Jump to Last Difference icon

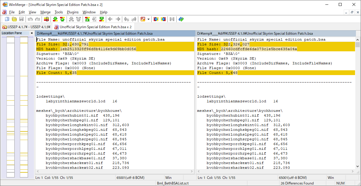point(101,19)
